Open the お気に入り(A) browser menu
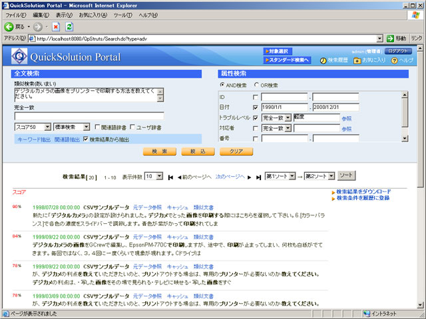 pyautogui.click(x=91, y=15)
